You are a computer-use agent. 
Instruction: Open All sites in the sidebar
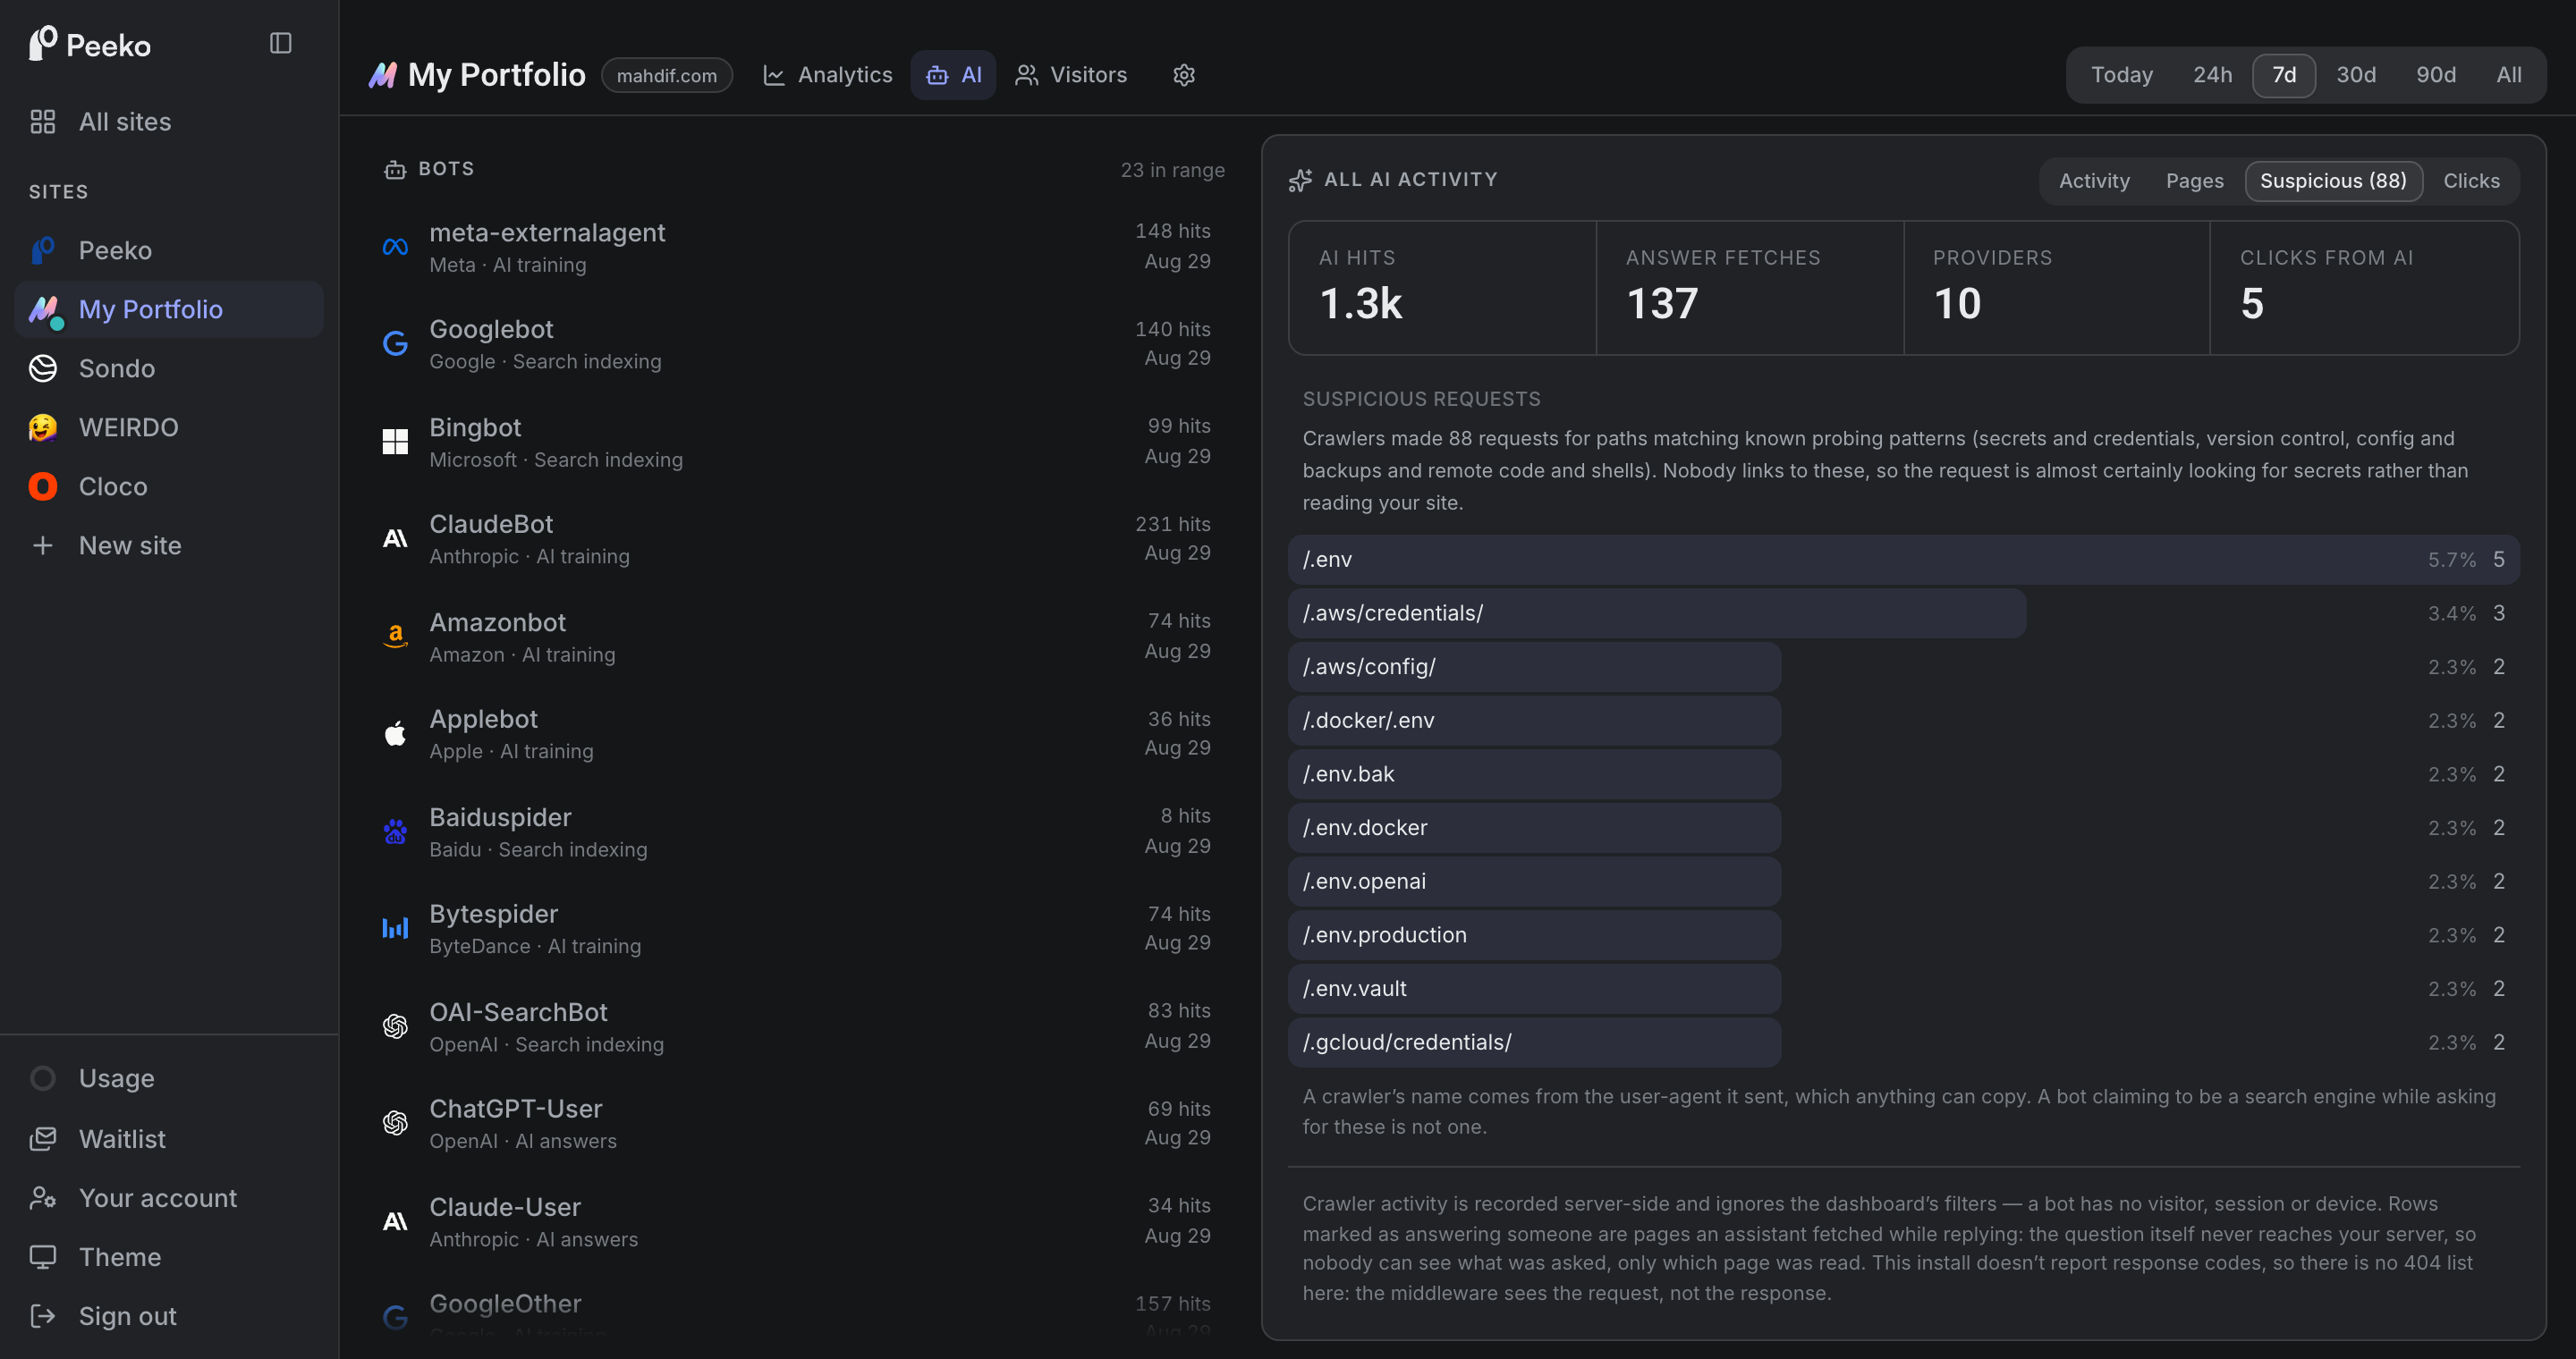(169, 122)
